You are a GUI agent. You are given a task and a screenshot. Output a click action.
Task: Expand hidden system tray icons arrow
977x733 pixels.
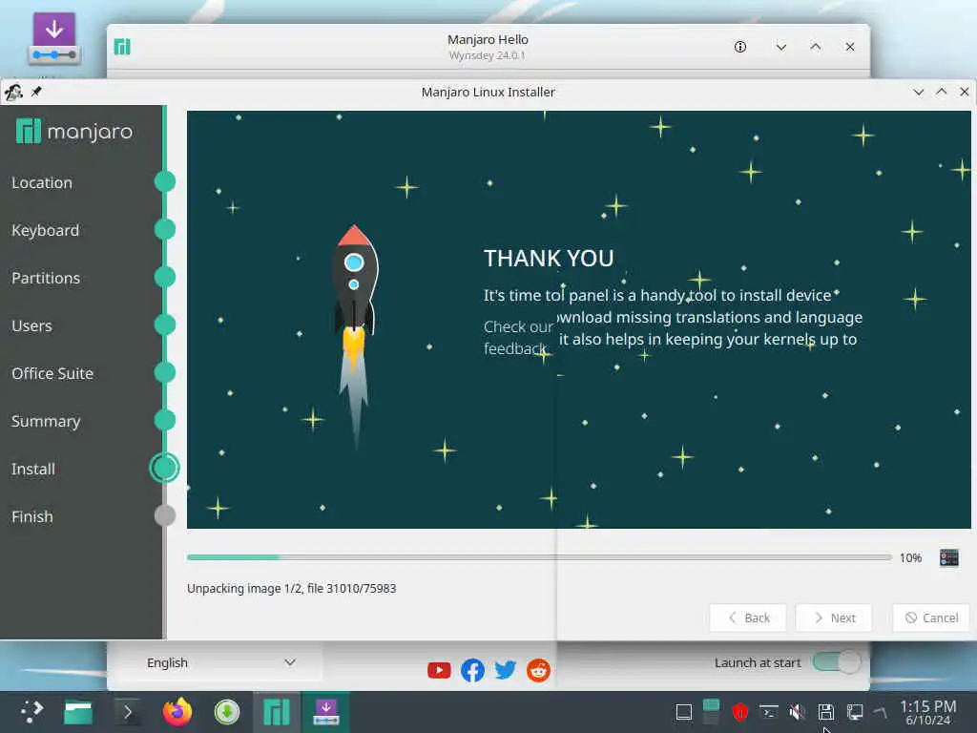coord(880,712)
